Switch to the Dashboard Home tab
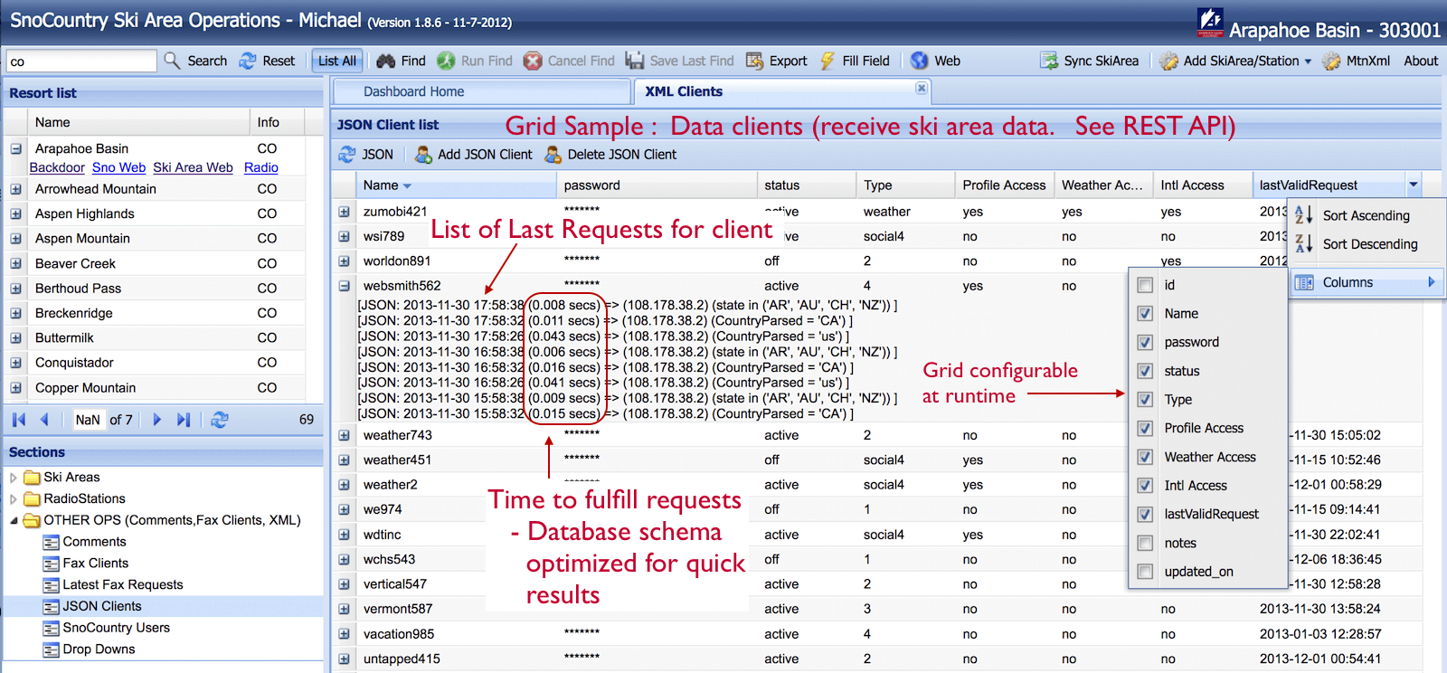Viewport: 1447px width, 673px height. click(414, 91)
